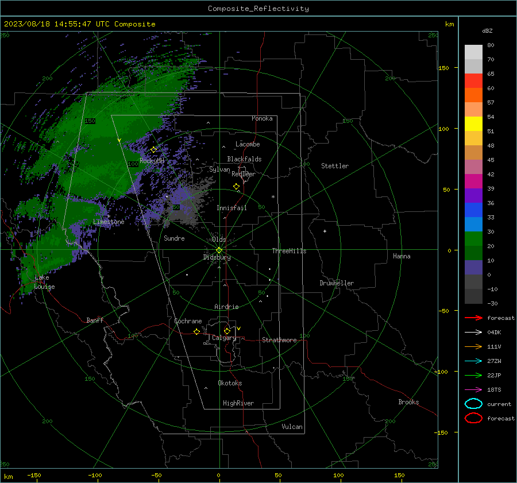Click the yellow diamond marker near RockyMH
This screenshot has width=517, height=483.
pyautogui.click(x=153, y=150)
